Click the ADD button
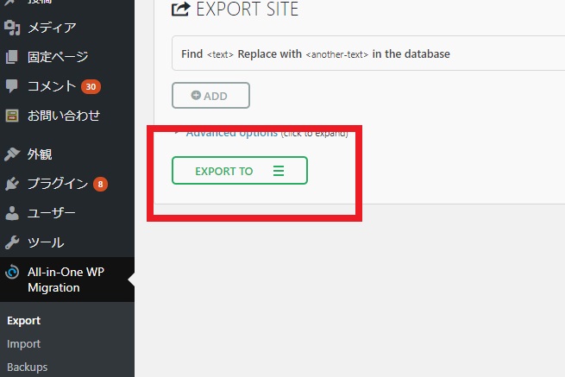565x377 pixels. pyautogui.click(x=210, y=96)
